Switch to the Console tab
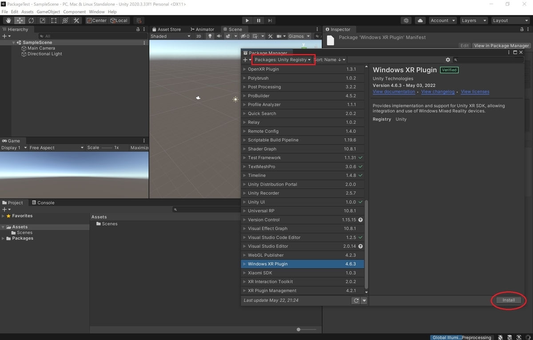 pyautogui.click(x=43, y=203)
